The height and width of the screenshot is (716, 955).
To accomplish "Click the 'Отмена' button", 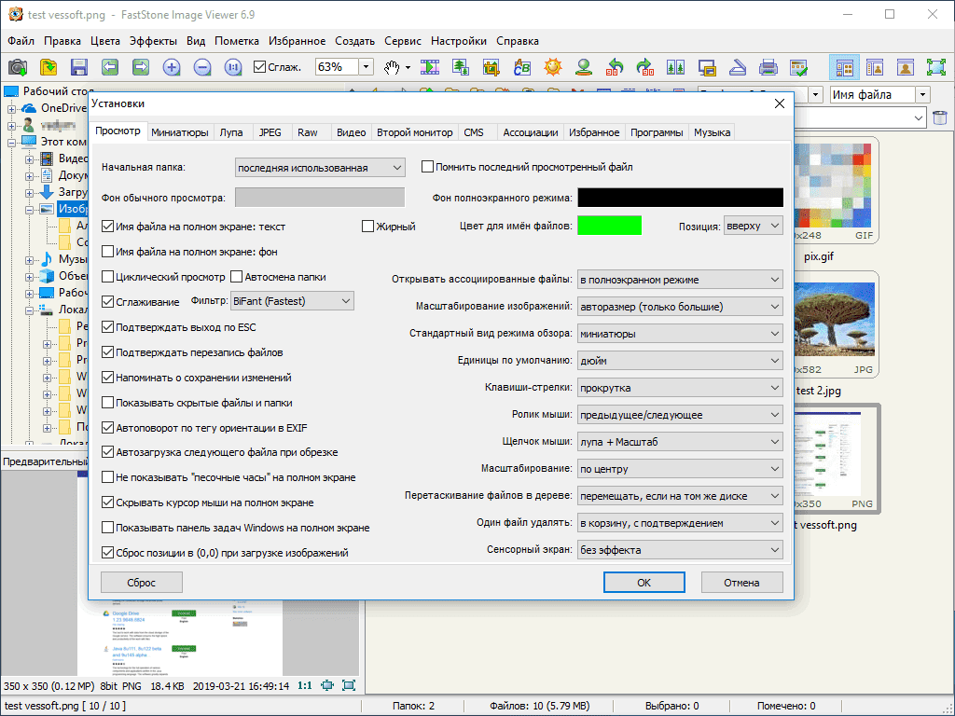I will click(x=741, y=583).
